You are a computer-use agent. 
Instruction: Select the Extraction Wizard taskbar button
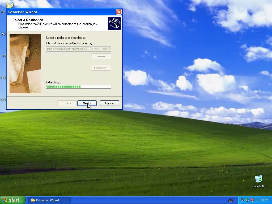[x=49, y=200]
